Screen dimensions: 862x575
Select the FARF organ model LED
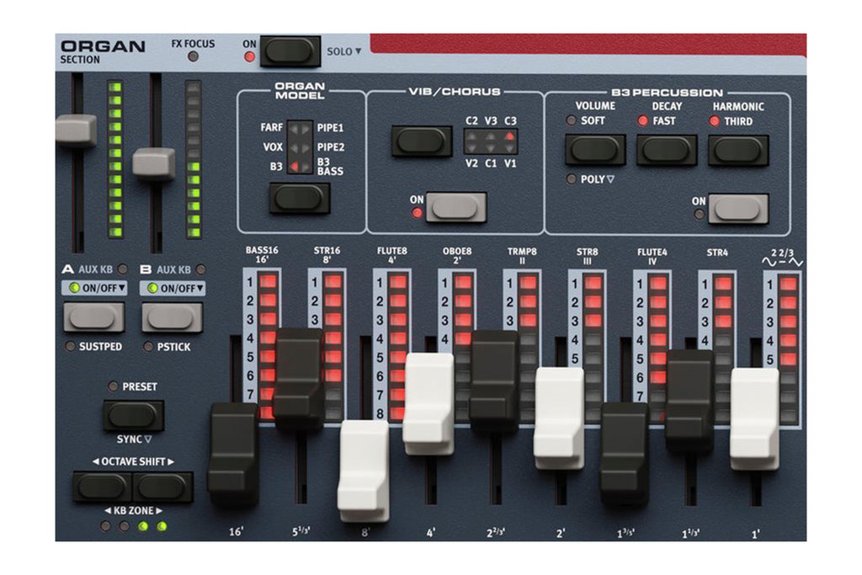[x=294, y=129]
